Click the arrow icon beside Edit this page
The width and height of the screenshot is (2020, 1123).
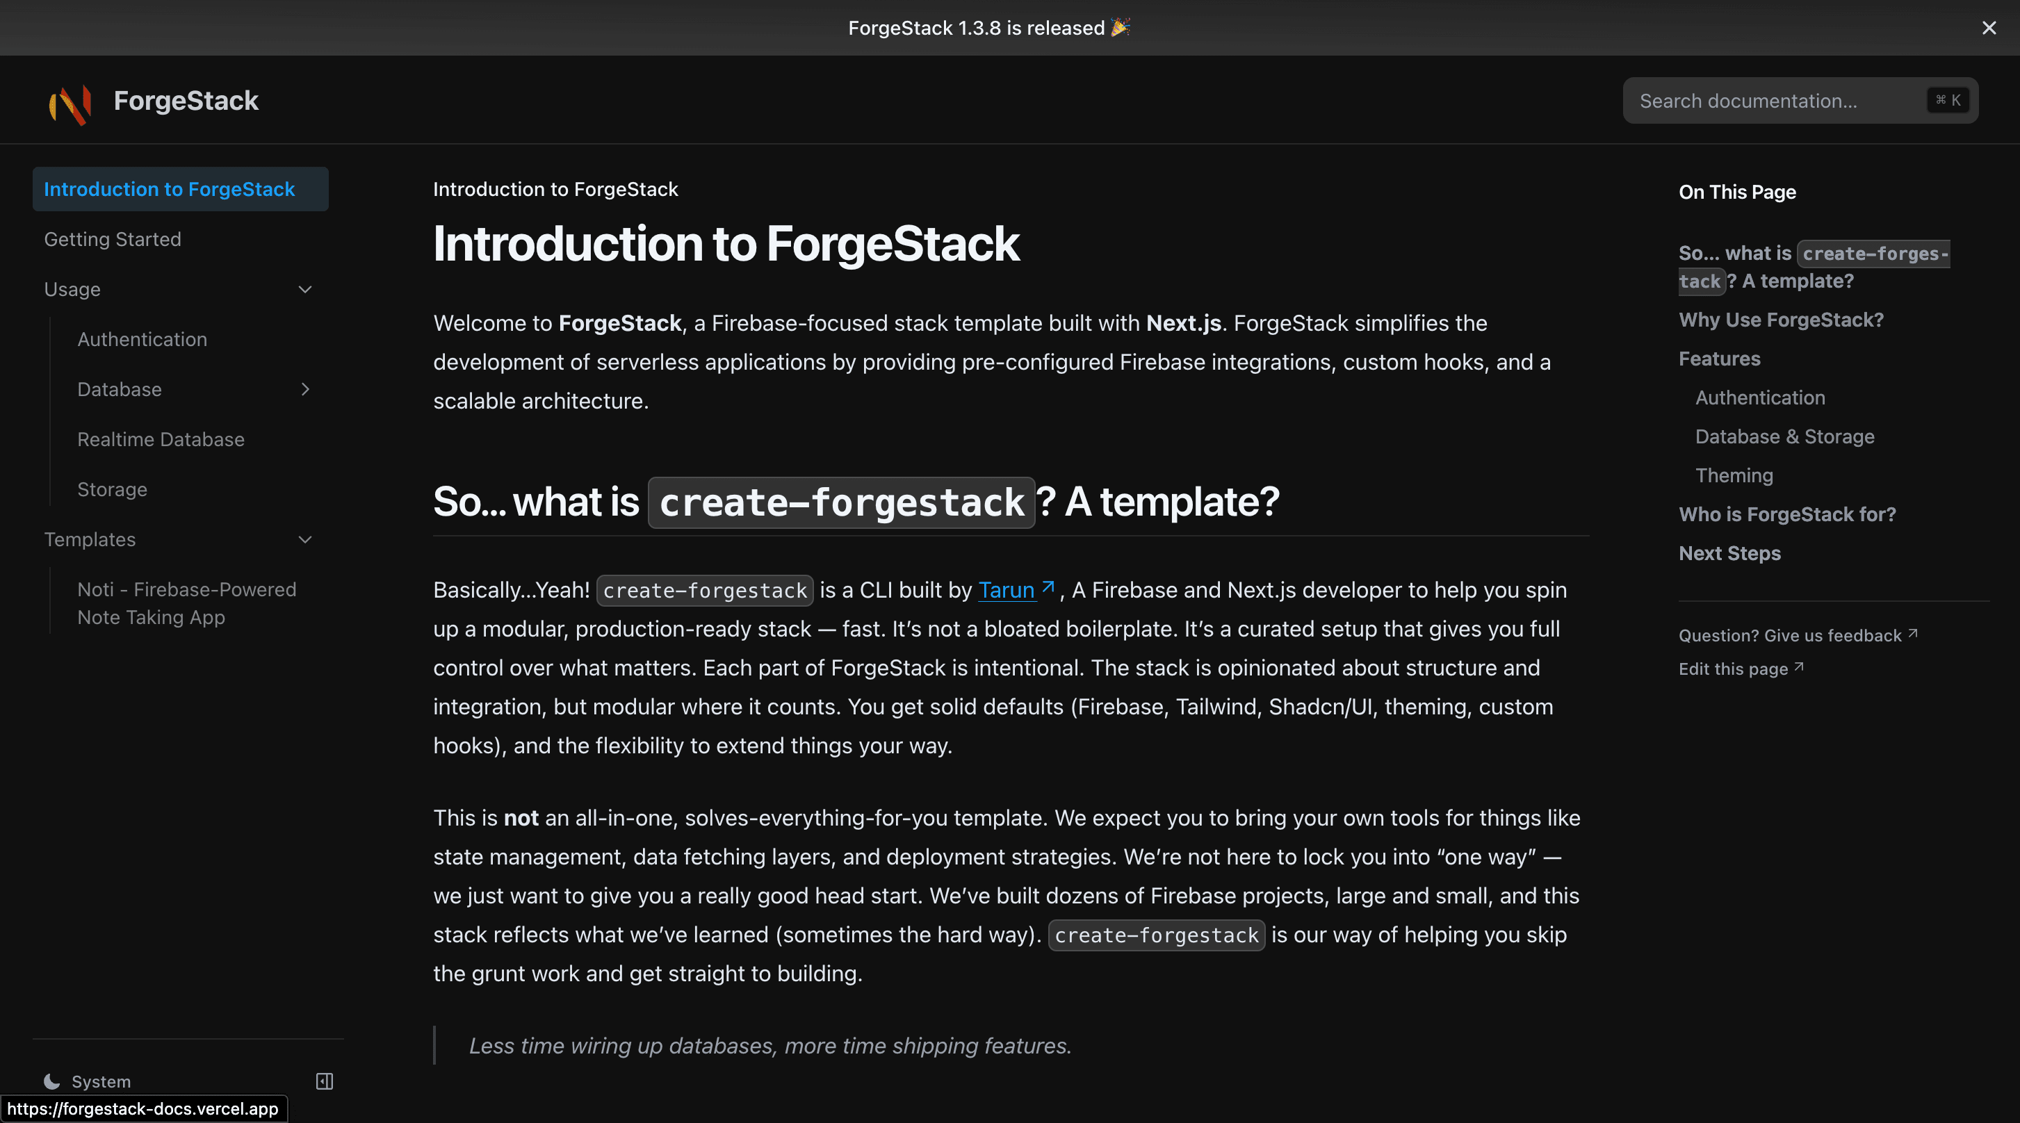[1798, 666]
